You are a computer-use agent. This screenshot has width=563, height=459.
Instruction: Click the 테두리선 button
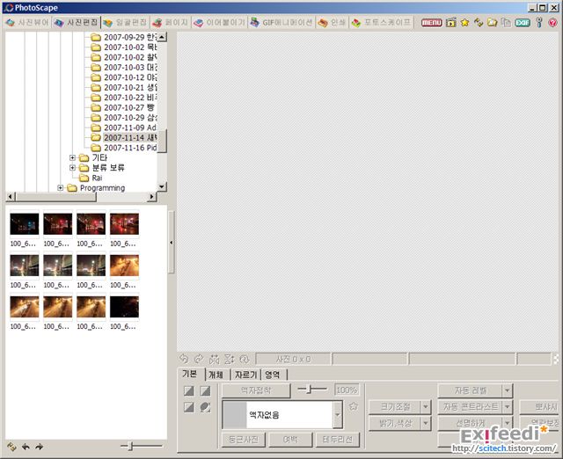[x=338, y=440]
